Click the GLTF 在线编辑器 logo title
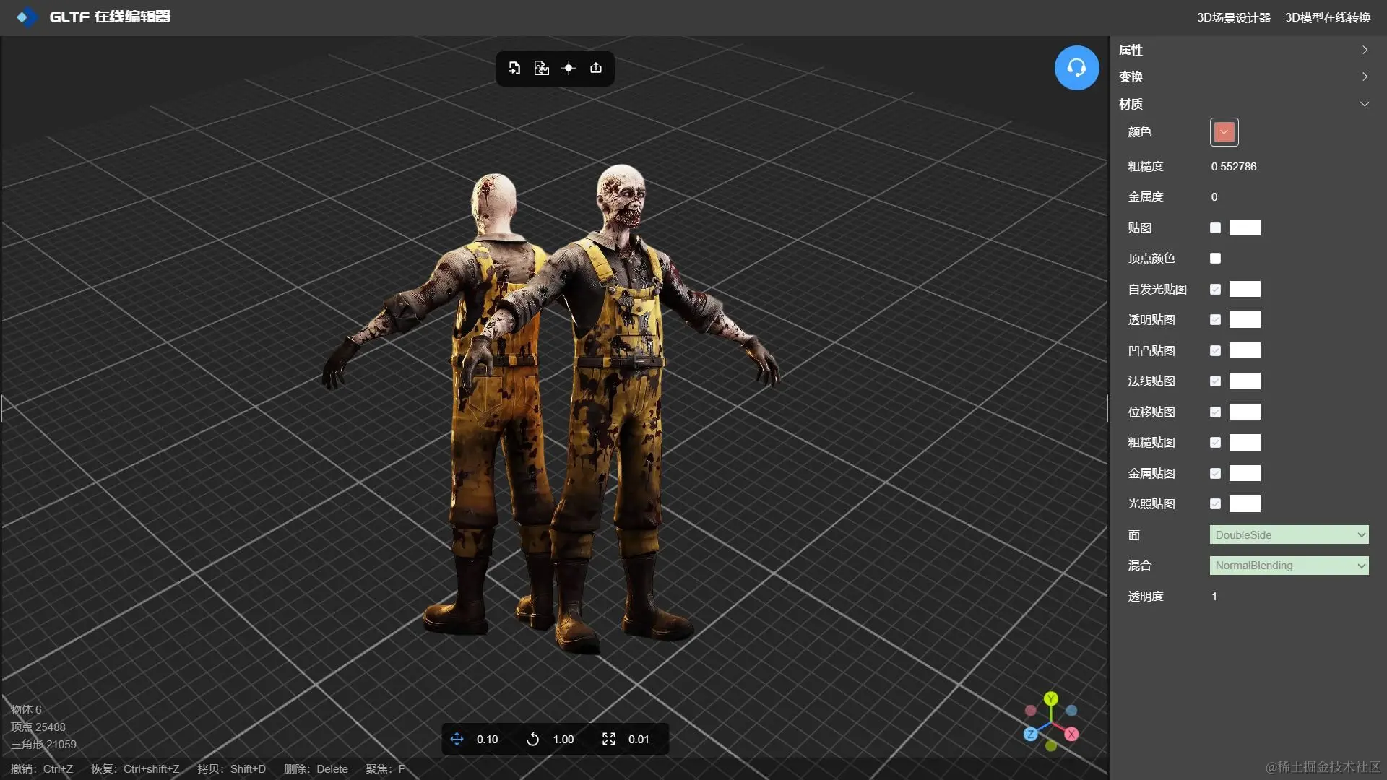This screenshot has width=1387, height=780. [x=108, y=17]
